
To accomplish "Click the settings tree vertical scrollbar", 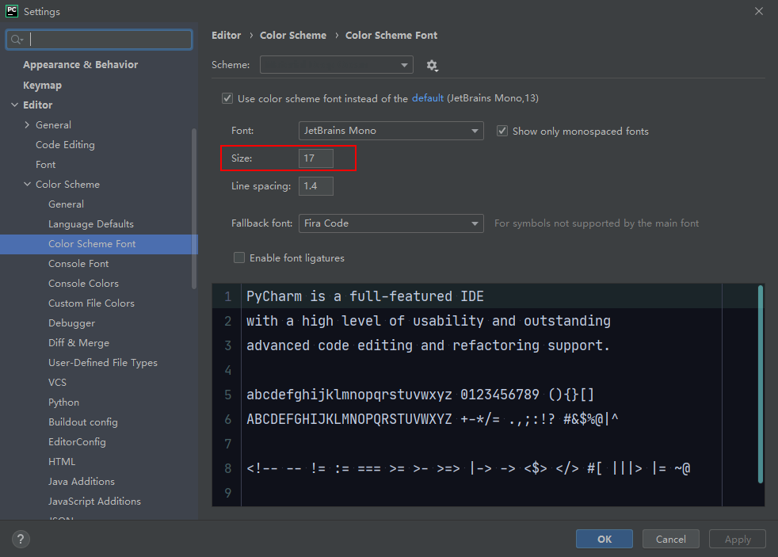I will coord(194,208).
